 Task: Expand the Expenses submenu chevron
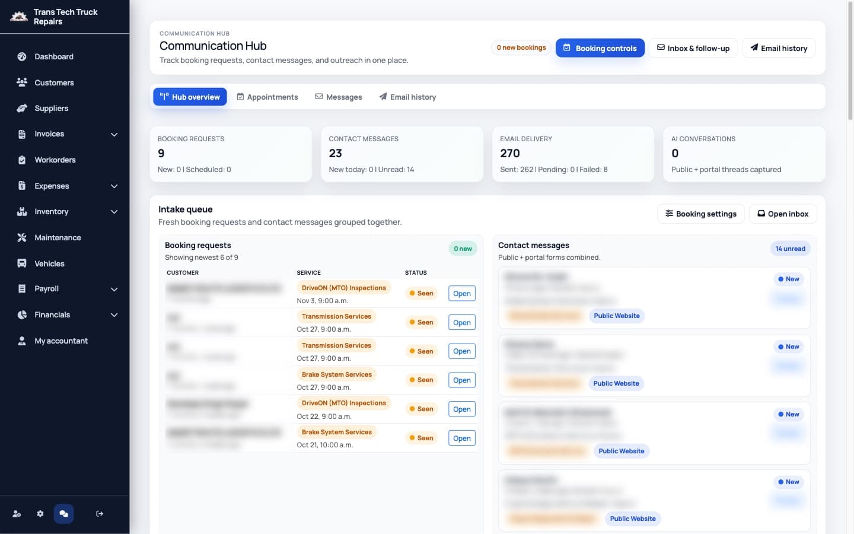(114, 186)
